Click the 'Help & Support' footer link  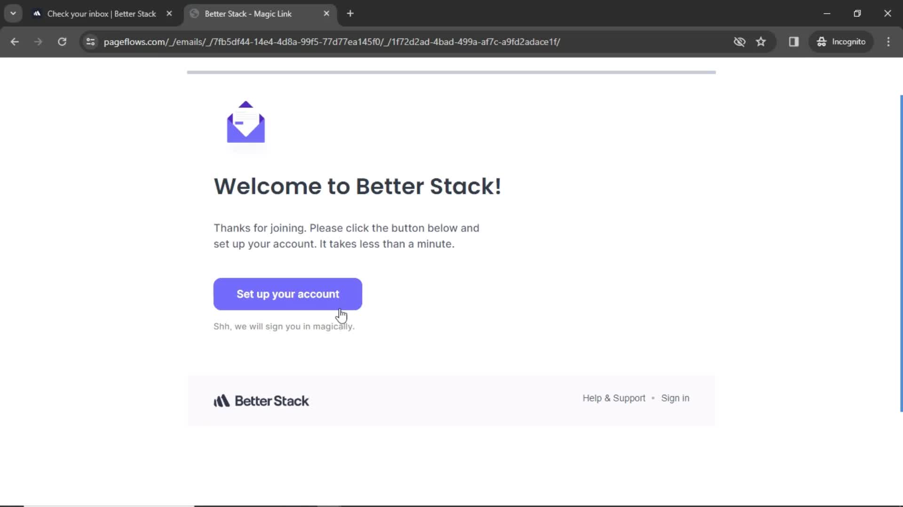pyautogui.click(x=614, y=398)
